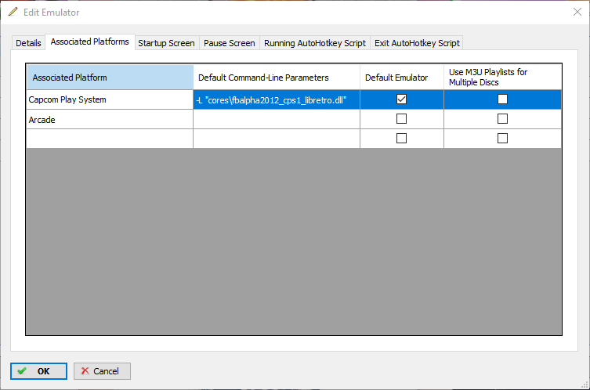Viewport: 590px width, 390px height.
Task: Select the Arcade platform cell
Action: [x=109, y=119]
